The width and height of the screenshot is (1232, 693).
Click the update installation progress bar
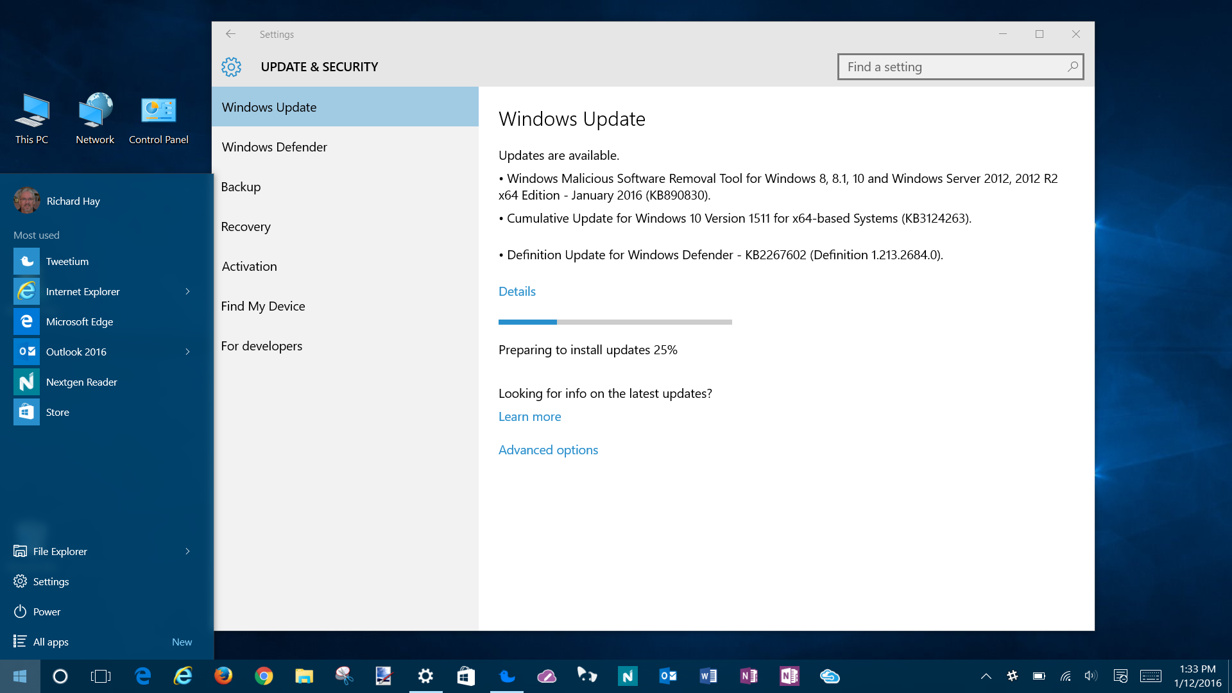[615, 321]
